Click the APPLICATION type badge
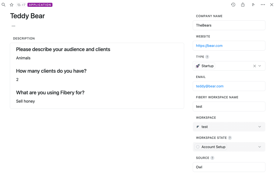Viewport: 276px width, 175px height. (x=40, y=5)
